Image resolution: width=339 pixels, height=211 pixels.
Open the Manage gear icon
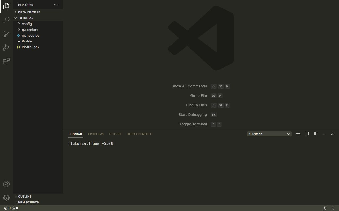click(x=6, y=198)
